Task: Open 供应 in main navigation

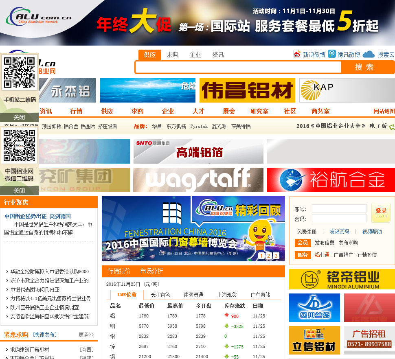Action: coord(107,111)
